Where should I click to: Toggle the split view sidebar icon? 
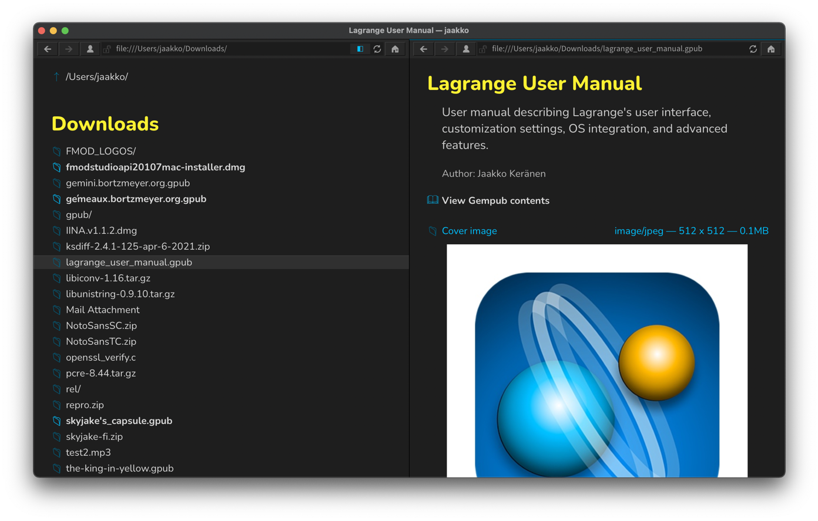360,49
